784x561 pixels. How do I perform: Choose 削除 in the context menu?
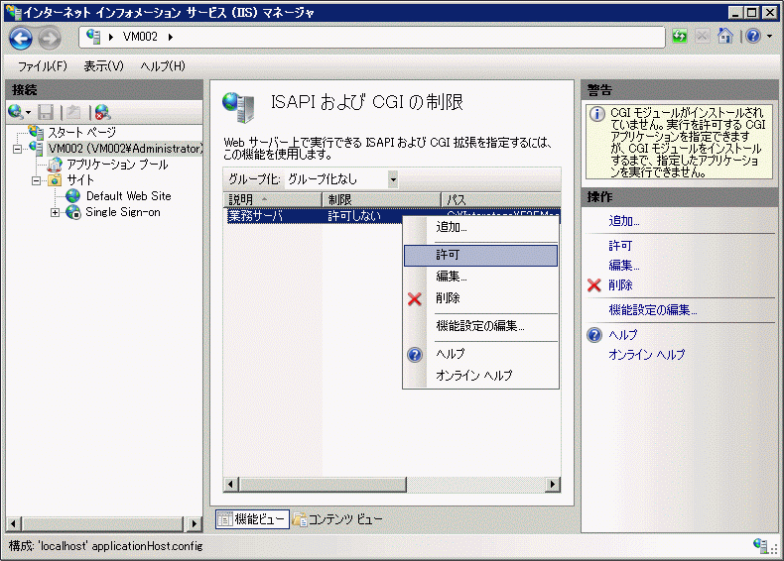480,298
